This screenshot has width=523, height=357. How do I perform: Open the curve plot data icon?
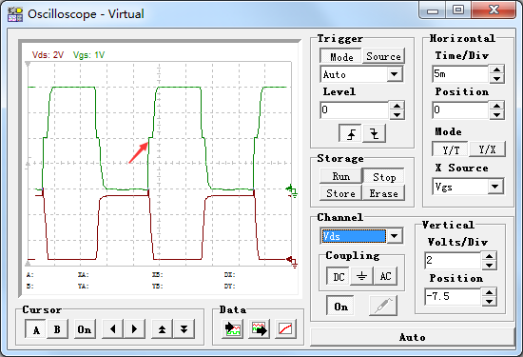(x=286, y=329)
